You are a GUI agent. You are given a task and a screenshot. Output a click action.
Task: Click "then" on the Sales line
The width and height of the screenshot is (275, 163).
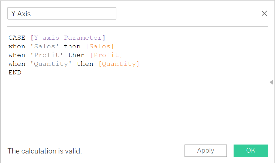72,46
